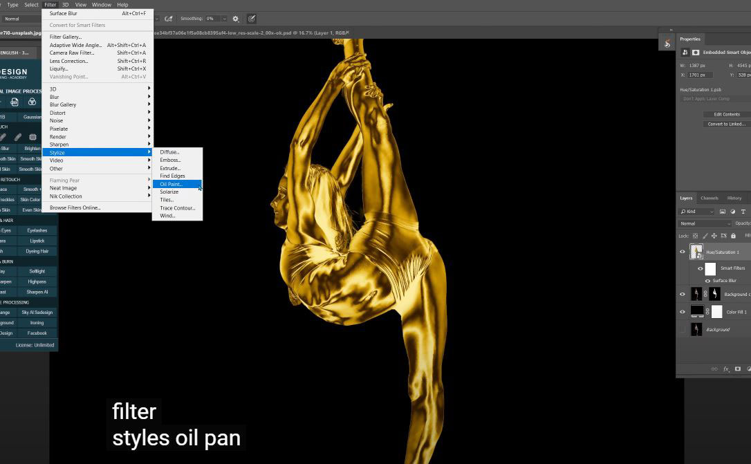The image size is (751, 464).
Task: Open the Smoothing percentage dropdown
Action: [x=224, y=19]
